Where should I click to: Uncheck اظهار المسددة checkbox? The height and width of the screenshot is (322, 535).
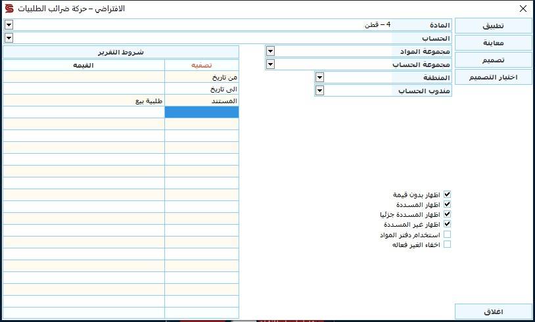coord(447,204)
